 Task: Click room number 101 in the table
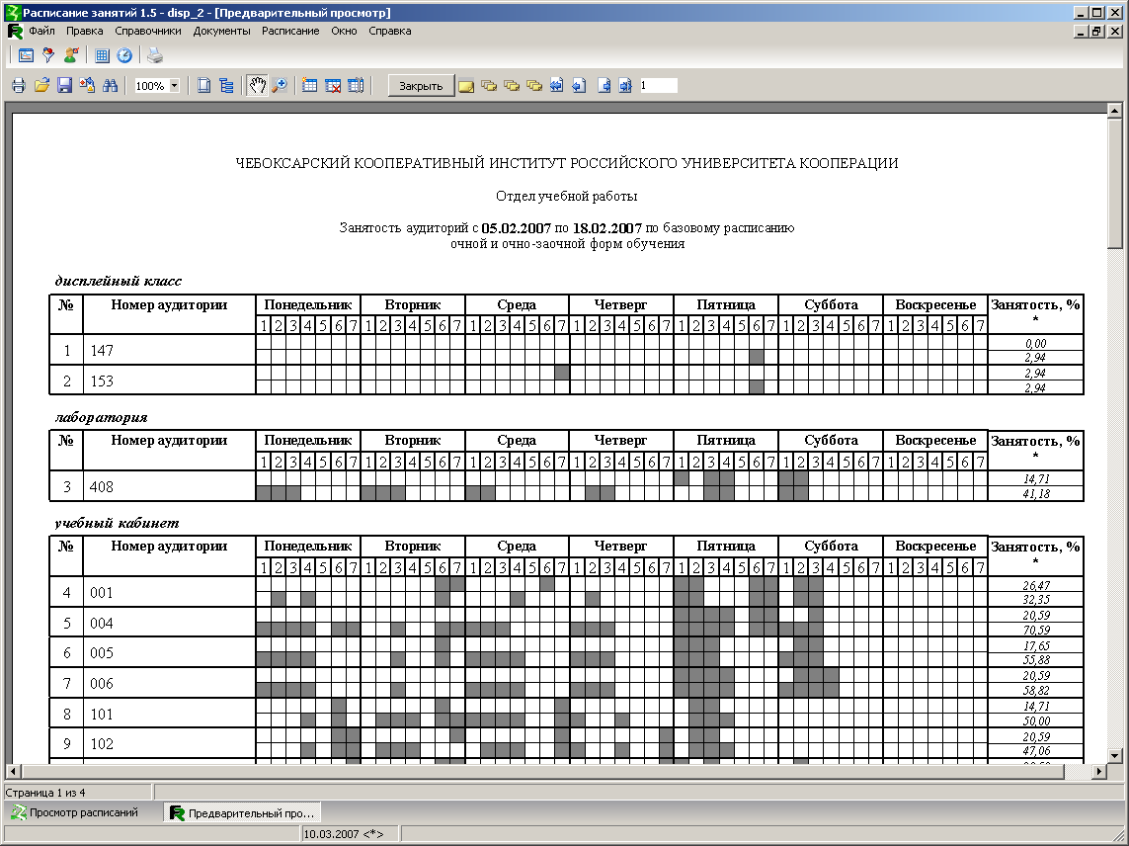tap(102, 715)
